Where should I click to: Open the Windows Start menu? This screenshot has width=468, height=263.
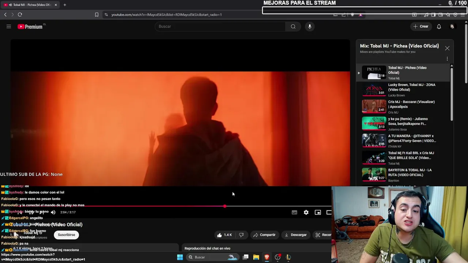point(180,257)
